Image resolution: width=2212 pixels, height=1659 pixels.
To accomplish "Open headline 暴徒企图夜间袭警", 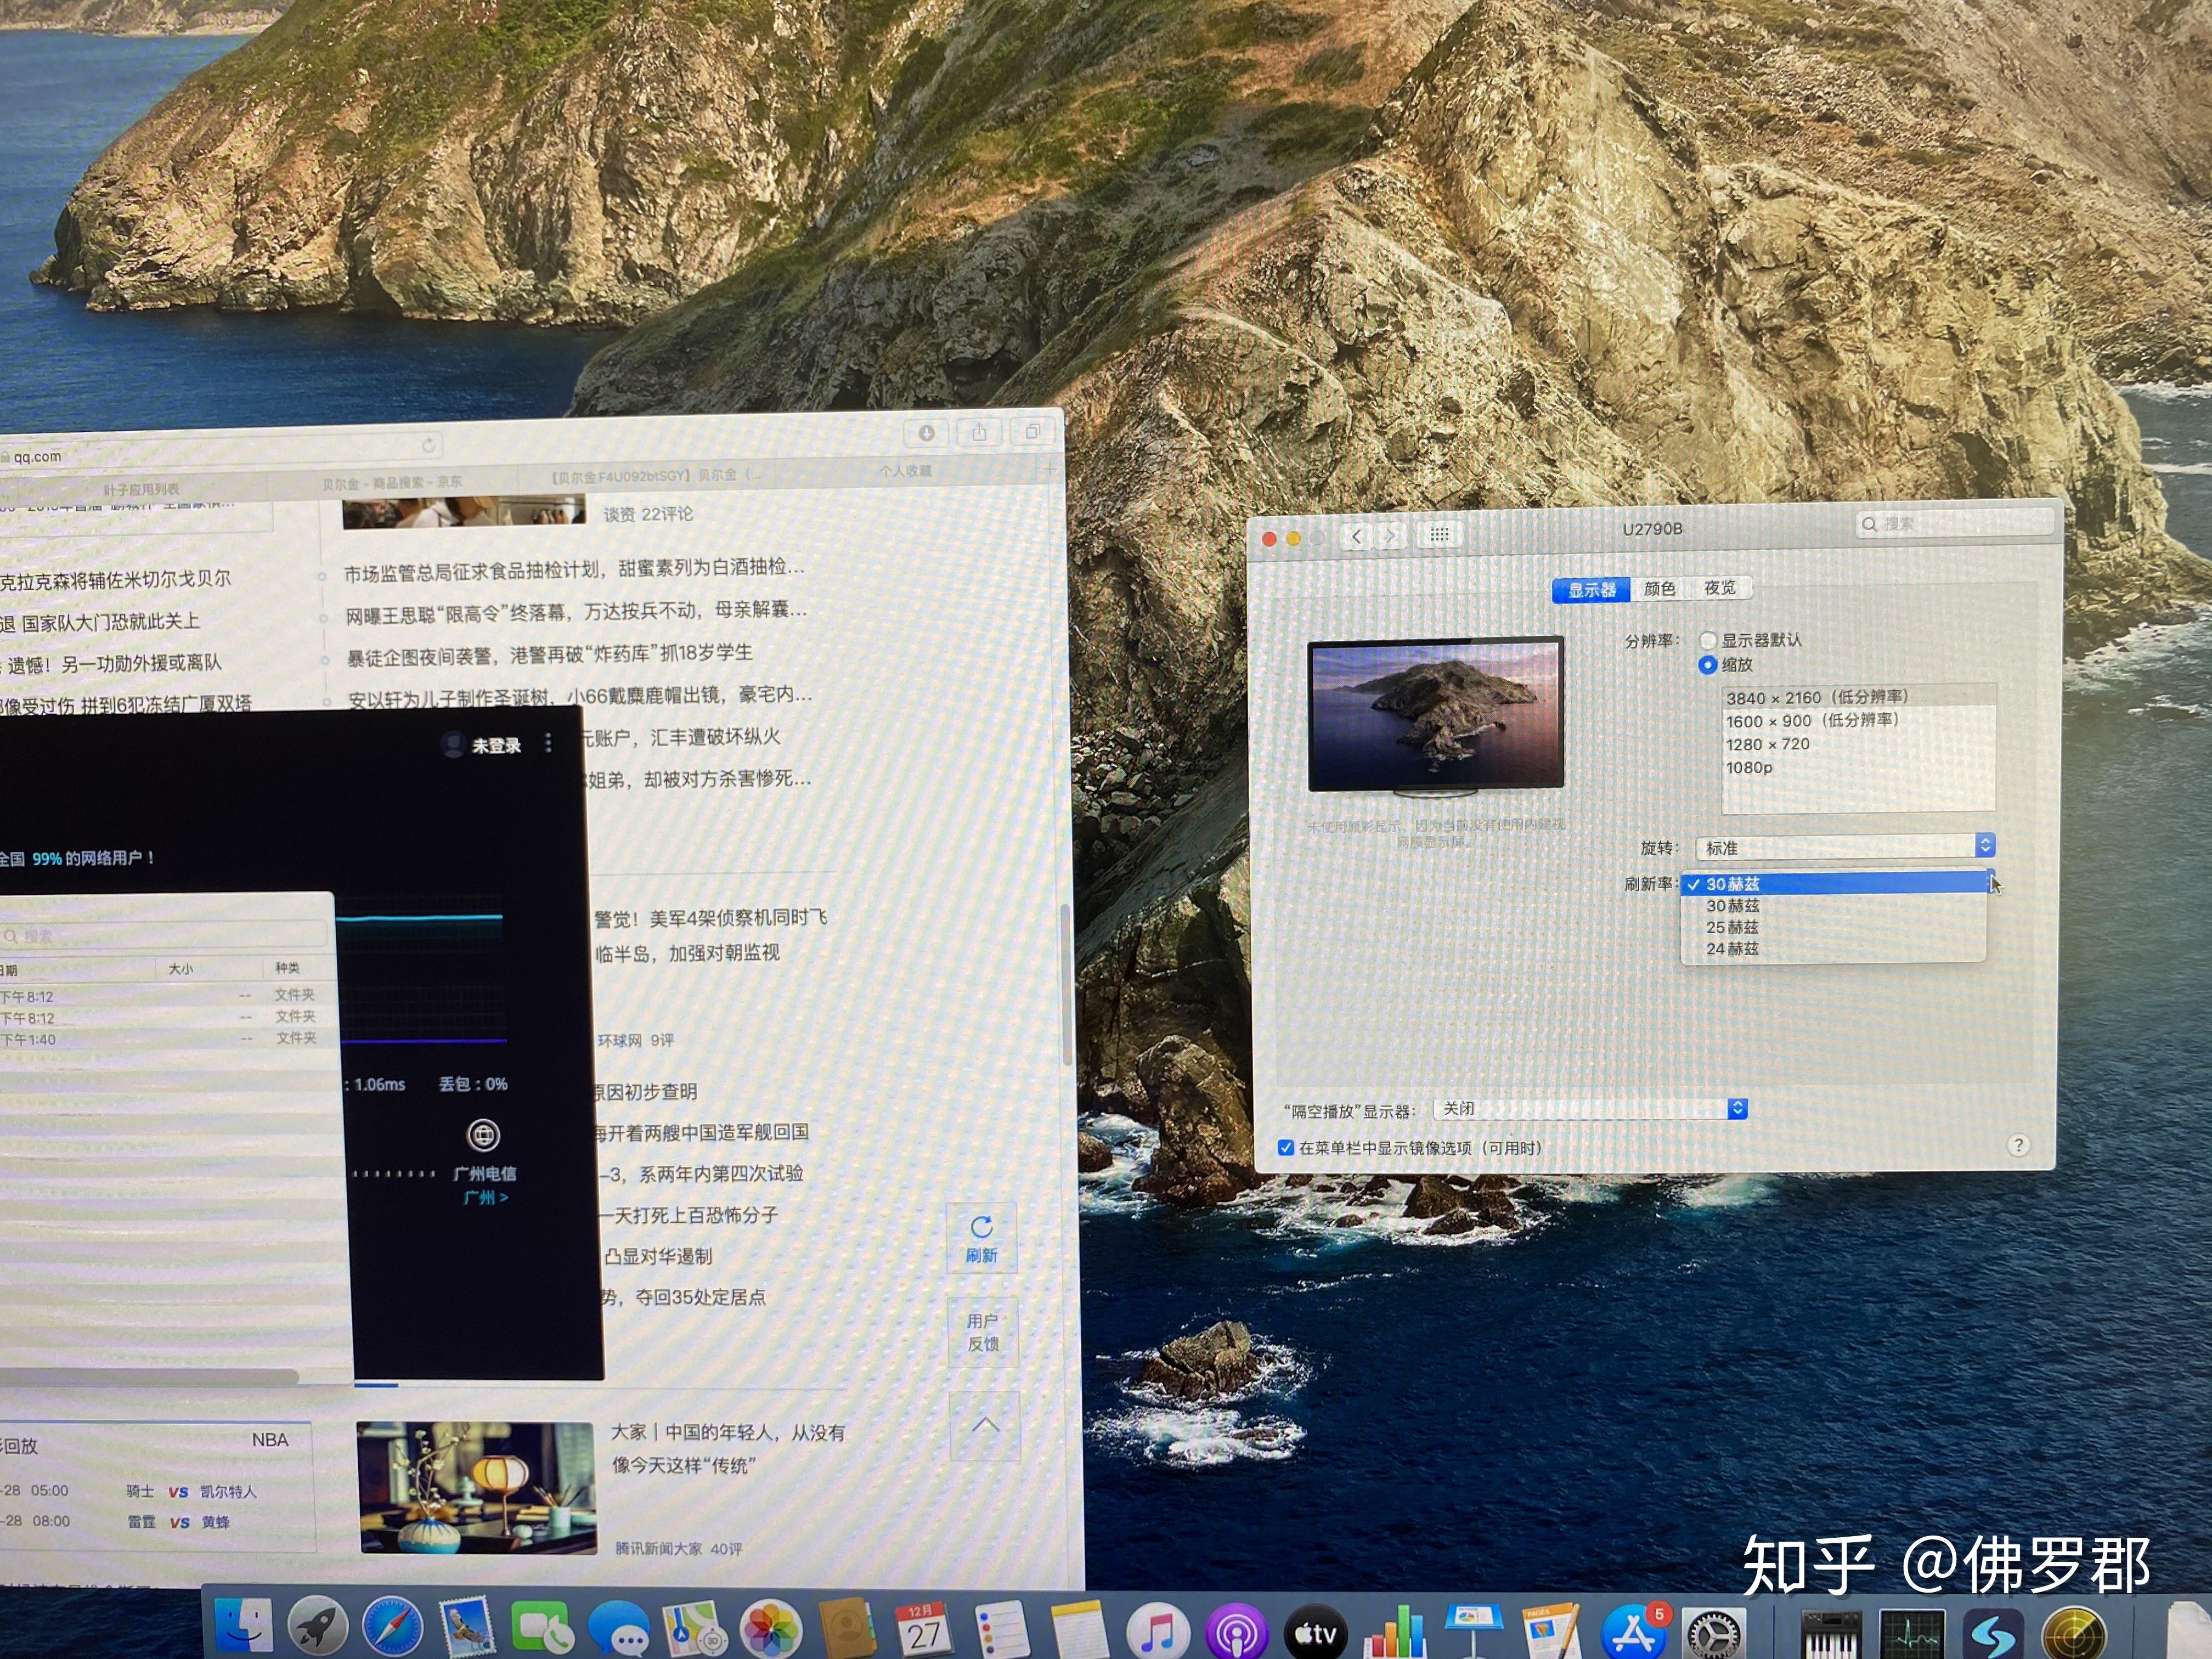I will pyautogui.click(x=549, y=655).
